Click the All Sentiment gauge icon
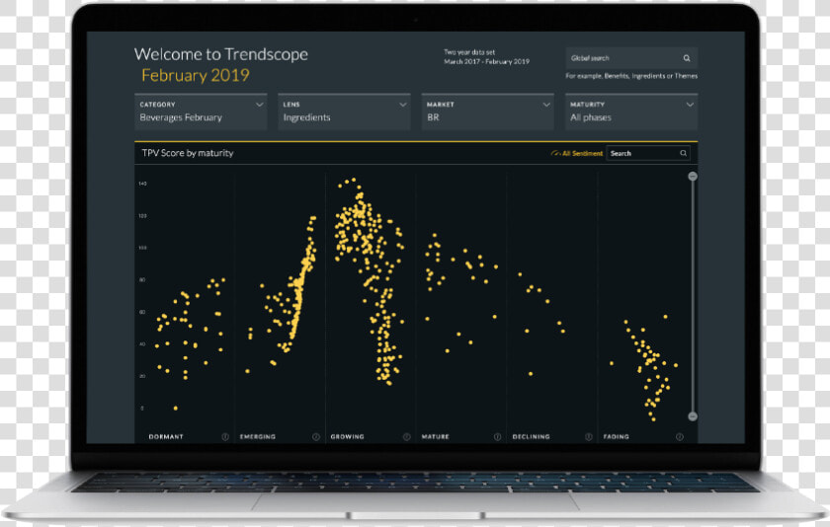The width and height of the screenshot is (830, 527). tap(555, 153)
